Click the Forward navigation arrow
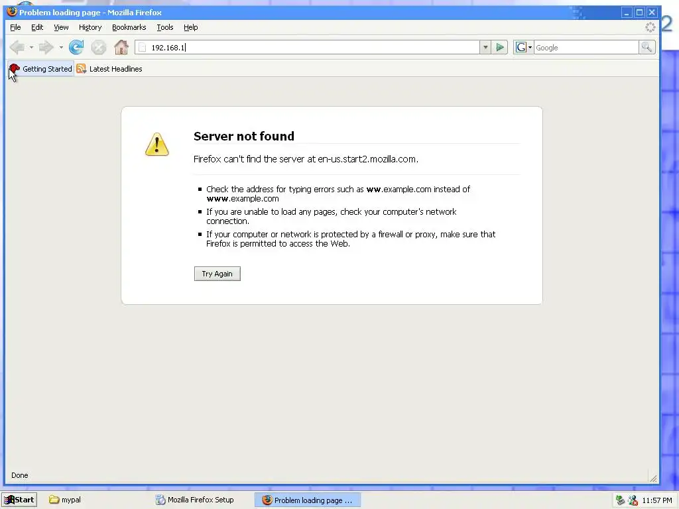This screenshot has width=679, height=509. coord(46,47)
